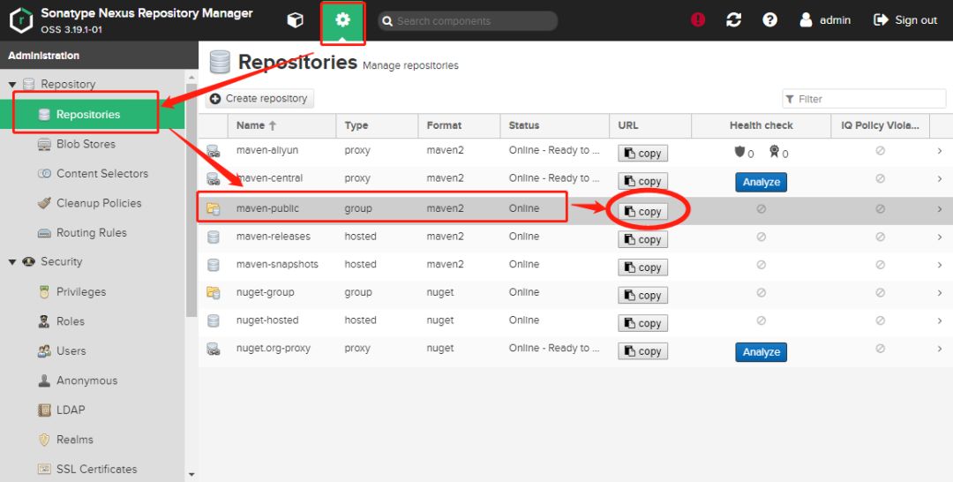The image size is (953, 482).
Task: Open nuget-group row details chevron
Action: pyautogui.click(x=940, y=293)
